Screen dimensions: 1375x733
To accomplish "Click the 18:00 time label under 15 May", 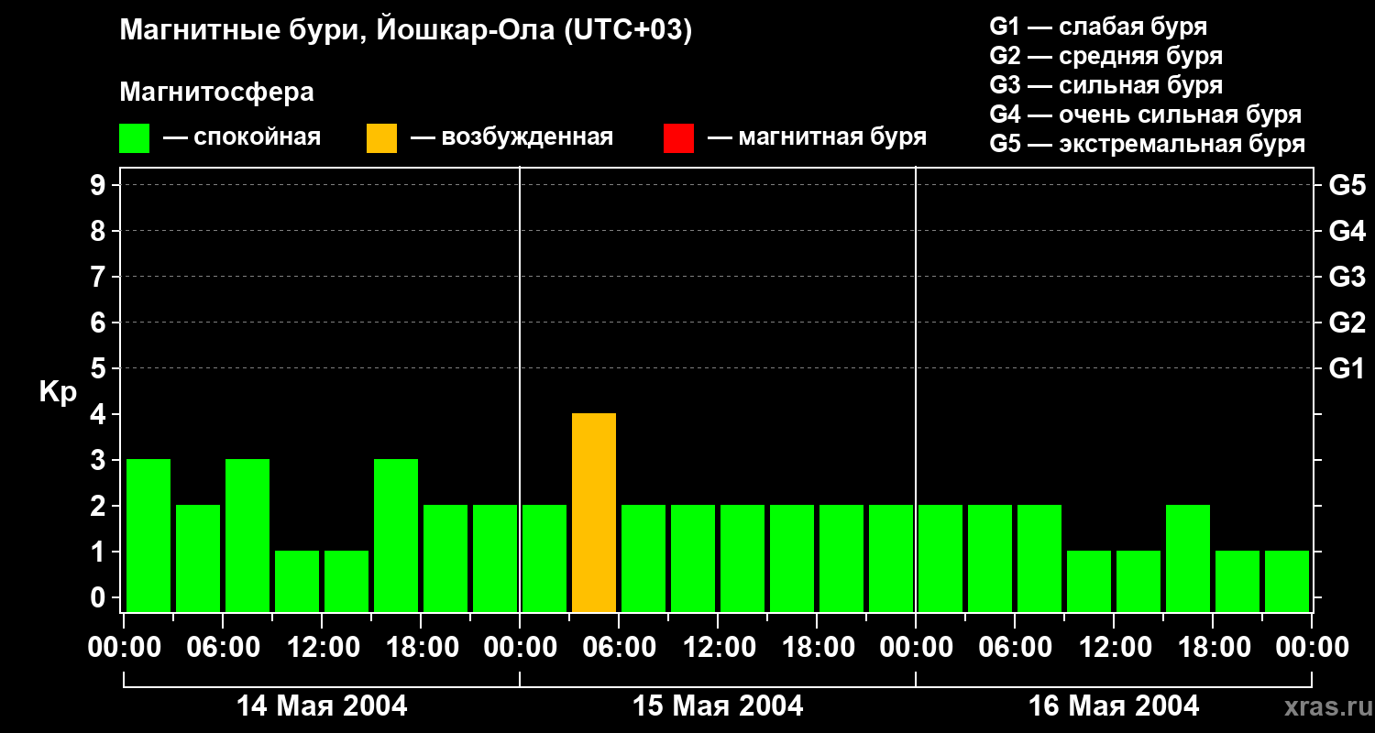I will [817, 648].
